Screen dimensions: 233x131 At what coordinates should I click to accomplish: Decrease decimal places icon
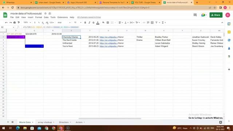pos(43,23)
